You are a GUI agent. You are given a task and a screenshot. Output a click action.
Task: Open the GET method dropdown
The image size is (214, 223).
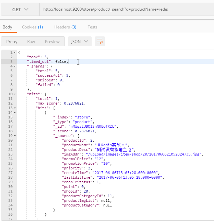click(20, 10)
